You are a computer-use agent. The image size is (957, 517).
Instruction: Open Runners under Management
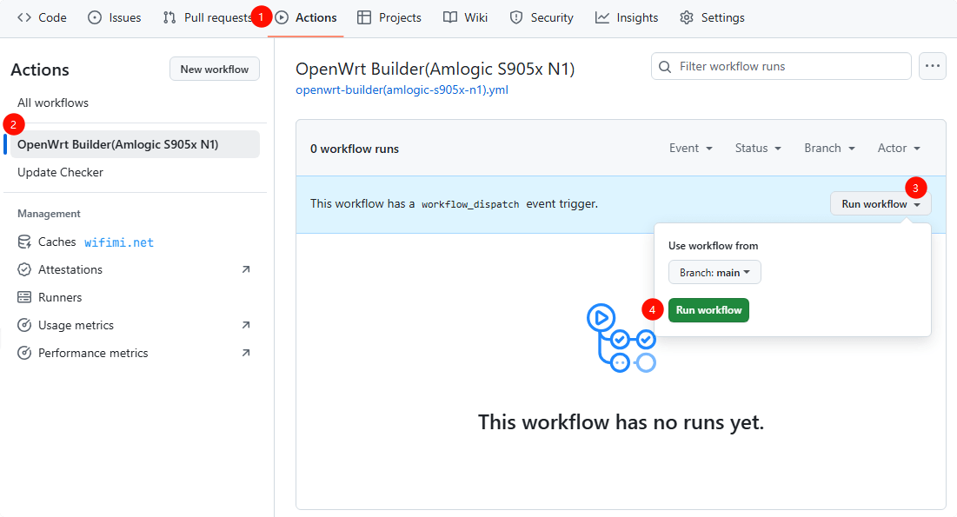pos(60,297)
